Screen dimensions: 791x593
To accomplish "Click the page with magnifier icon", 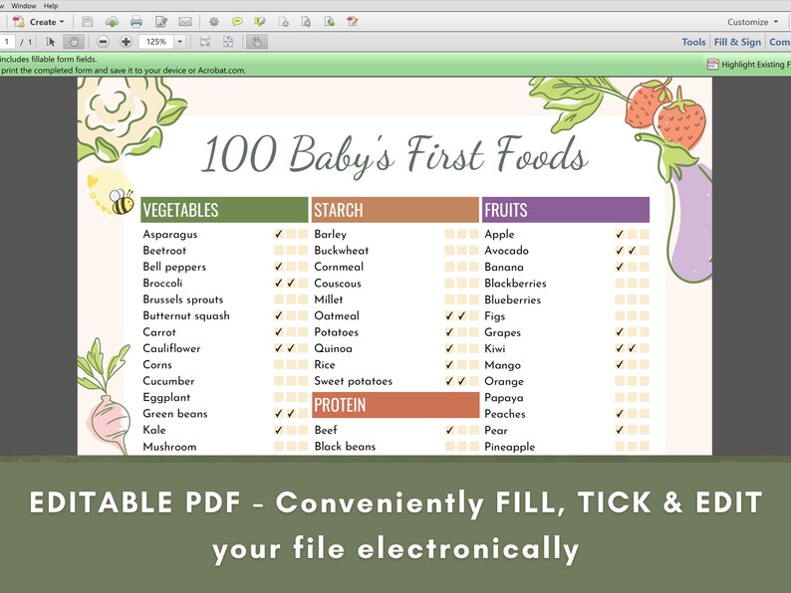I will pyautogui.click(x=306, y=22).
